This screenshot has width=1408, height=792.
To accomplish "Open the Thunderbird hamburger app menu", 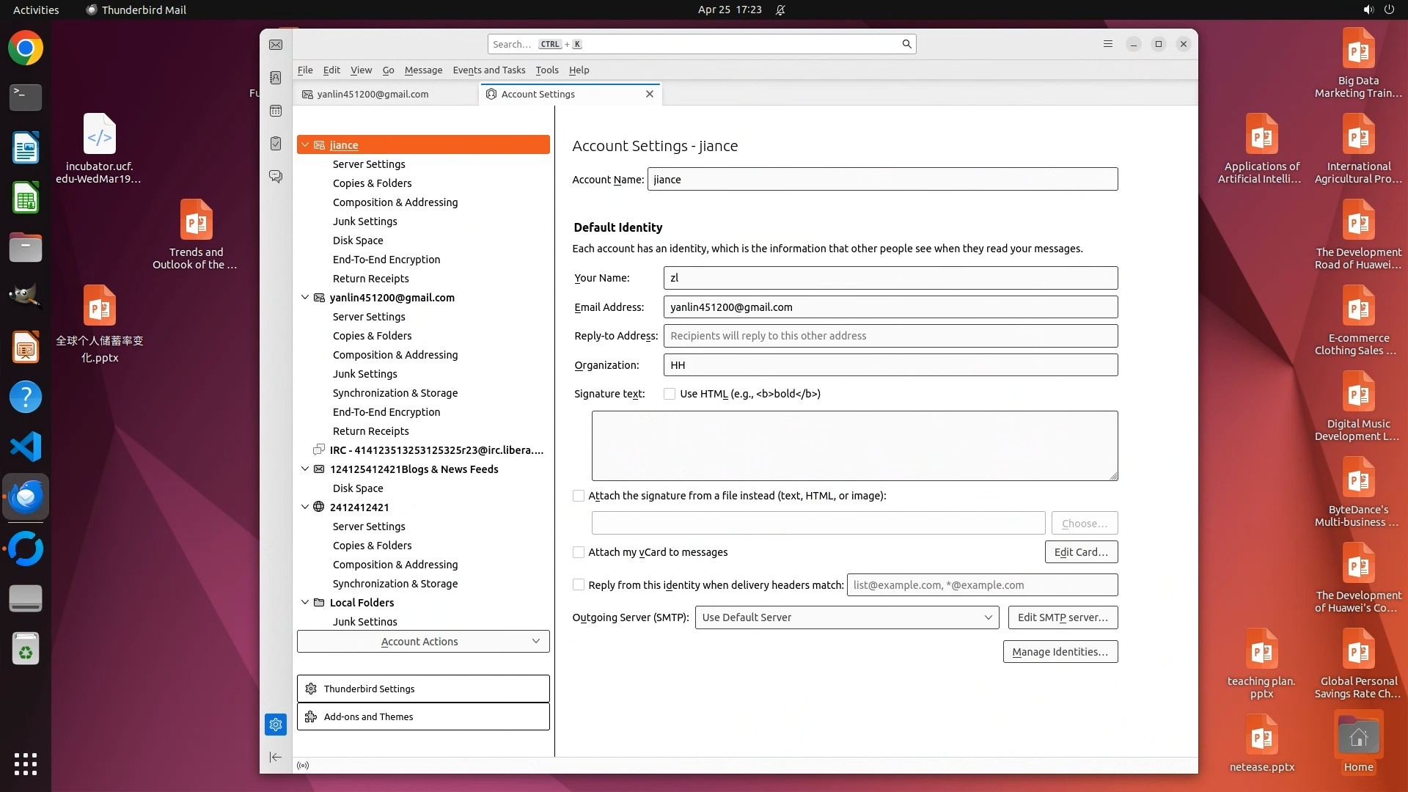I will click(1107, 44).
